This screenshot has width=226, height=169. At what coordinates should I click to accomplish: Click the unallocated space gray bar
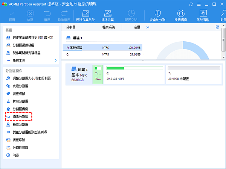pos(194,68)
